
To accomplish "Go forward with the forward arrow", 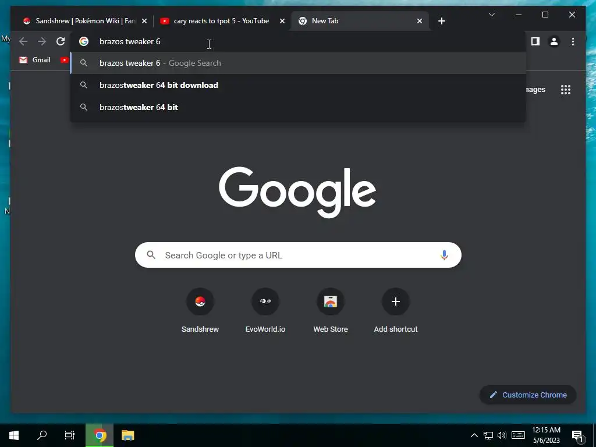I will (x=42, y=41).
